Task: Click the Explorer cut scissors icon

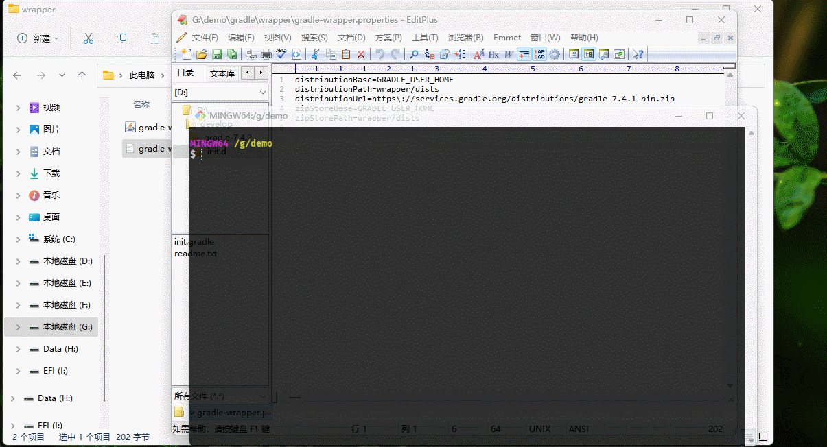Action: [89, 38]
